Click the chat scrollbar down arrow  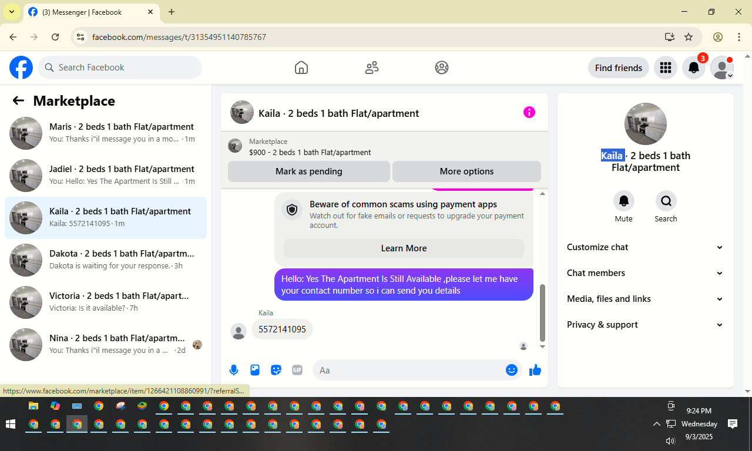[x=542, y=346]
